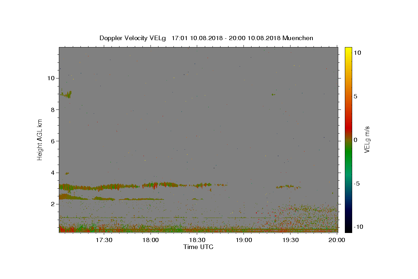Click the 20:00 time axis label
Viewport: 418px width, 279px height.
337,240
